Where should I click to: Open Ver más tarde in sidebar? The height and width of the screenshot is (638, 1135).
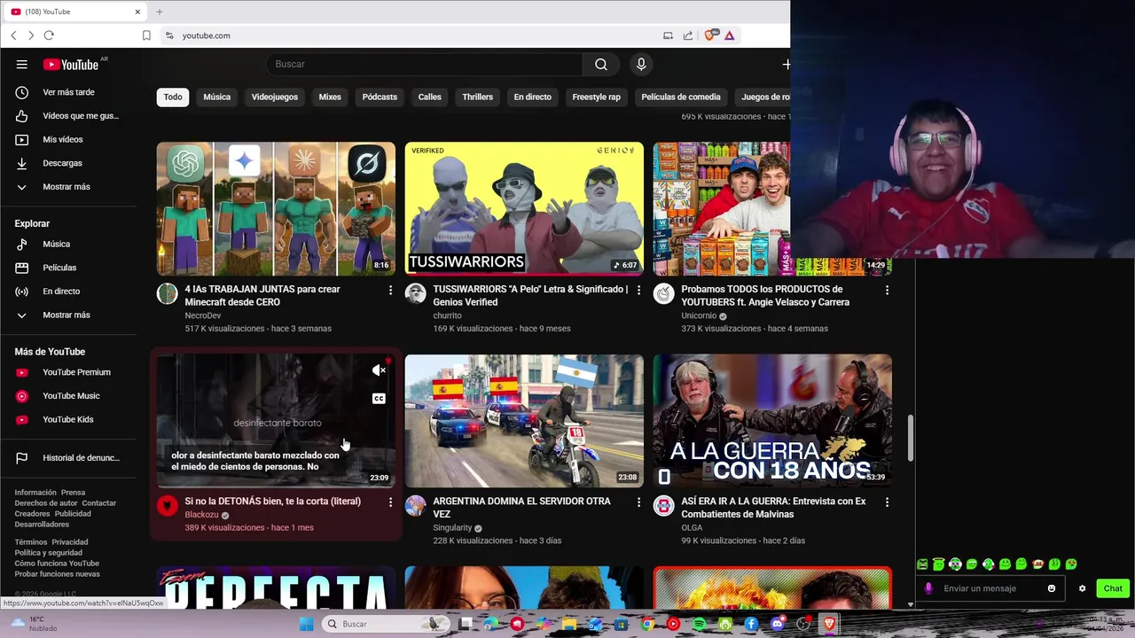(68, 92)
